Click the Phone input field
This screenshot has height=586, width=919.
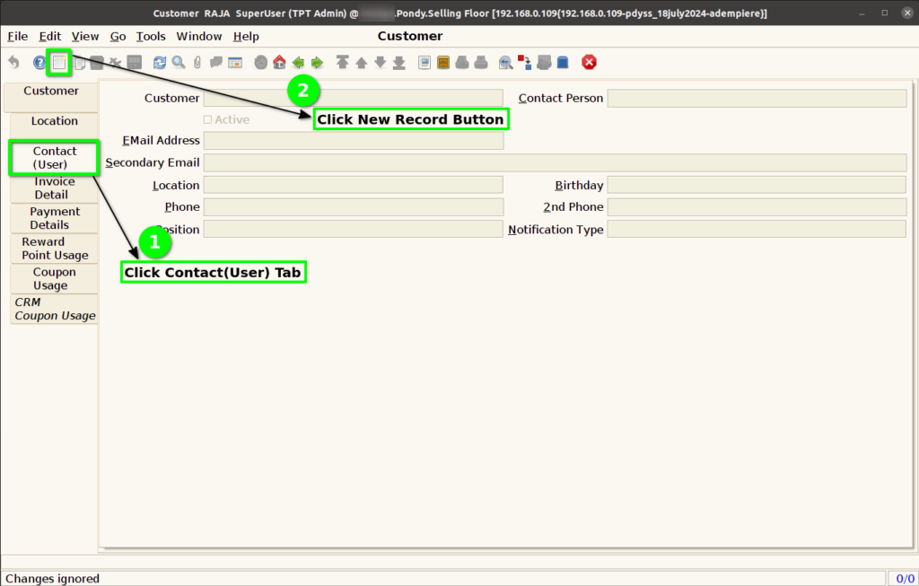[x=354, y=207]
